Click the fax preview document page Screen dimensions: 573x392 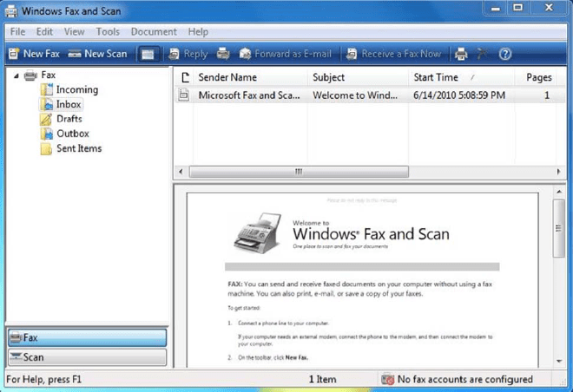click(x=362, y=280)
